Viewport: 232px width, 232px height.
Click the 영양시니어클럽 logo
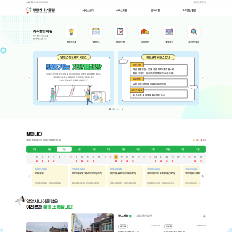[41, 10]
